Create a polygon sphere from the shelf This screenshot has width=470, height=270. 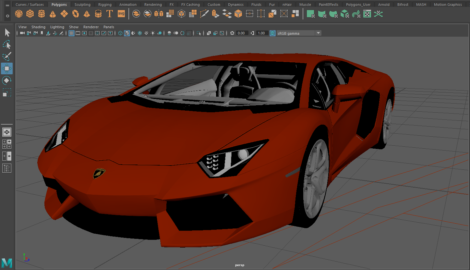click(x=19, y=14)
